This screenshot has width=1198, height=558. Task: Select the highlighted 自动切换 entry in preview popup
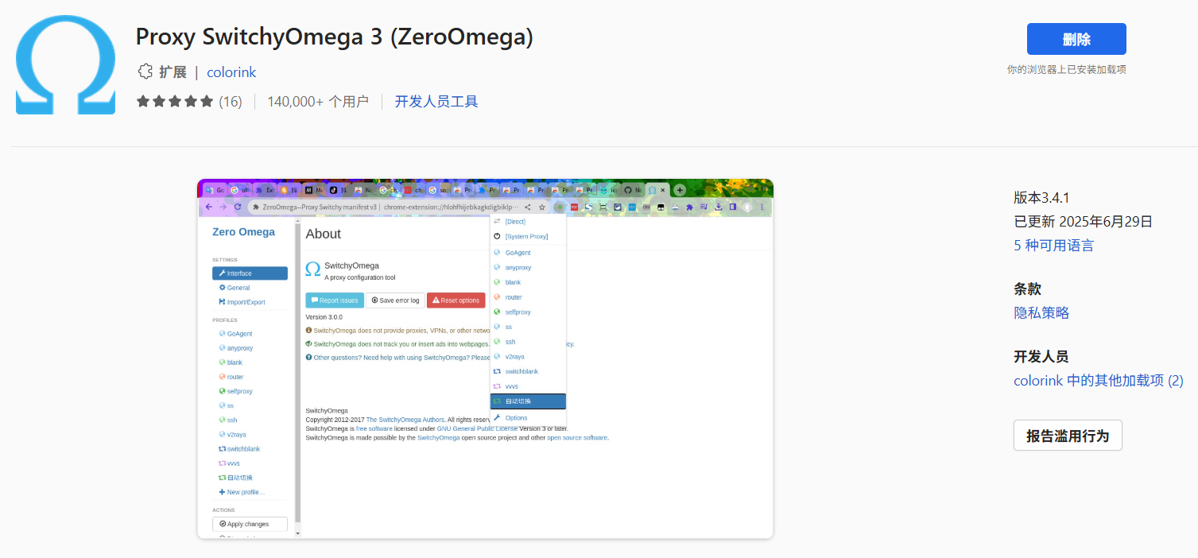coord(527,401)
